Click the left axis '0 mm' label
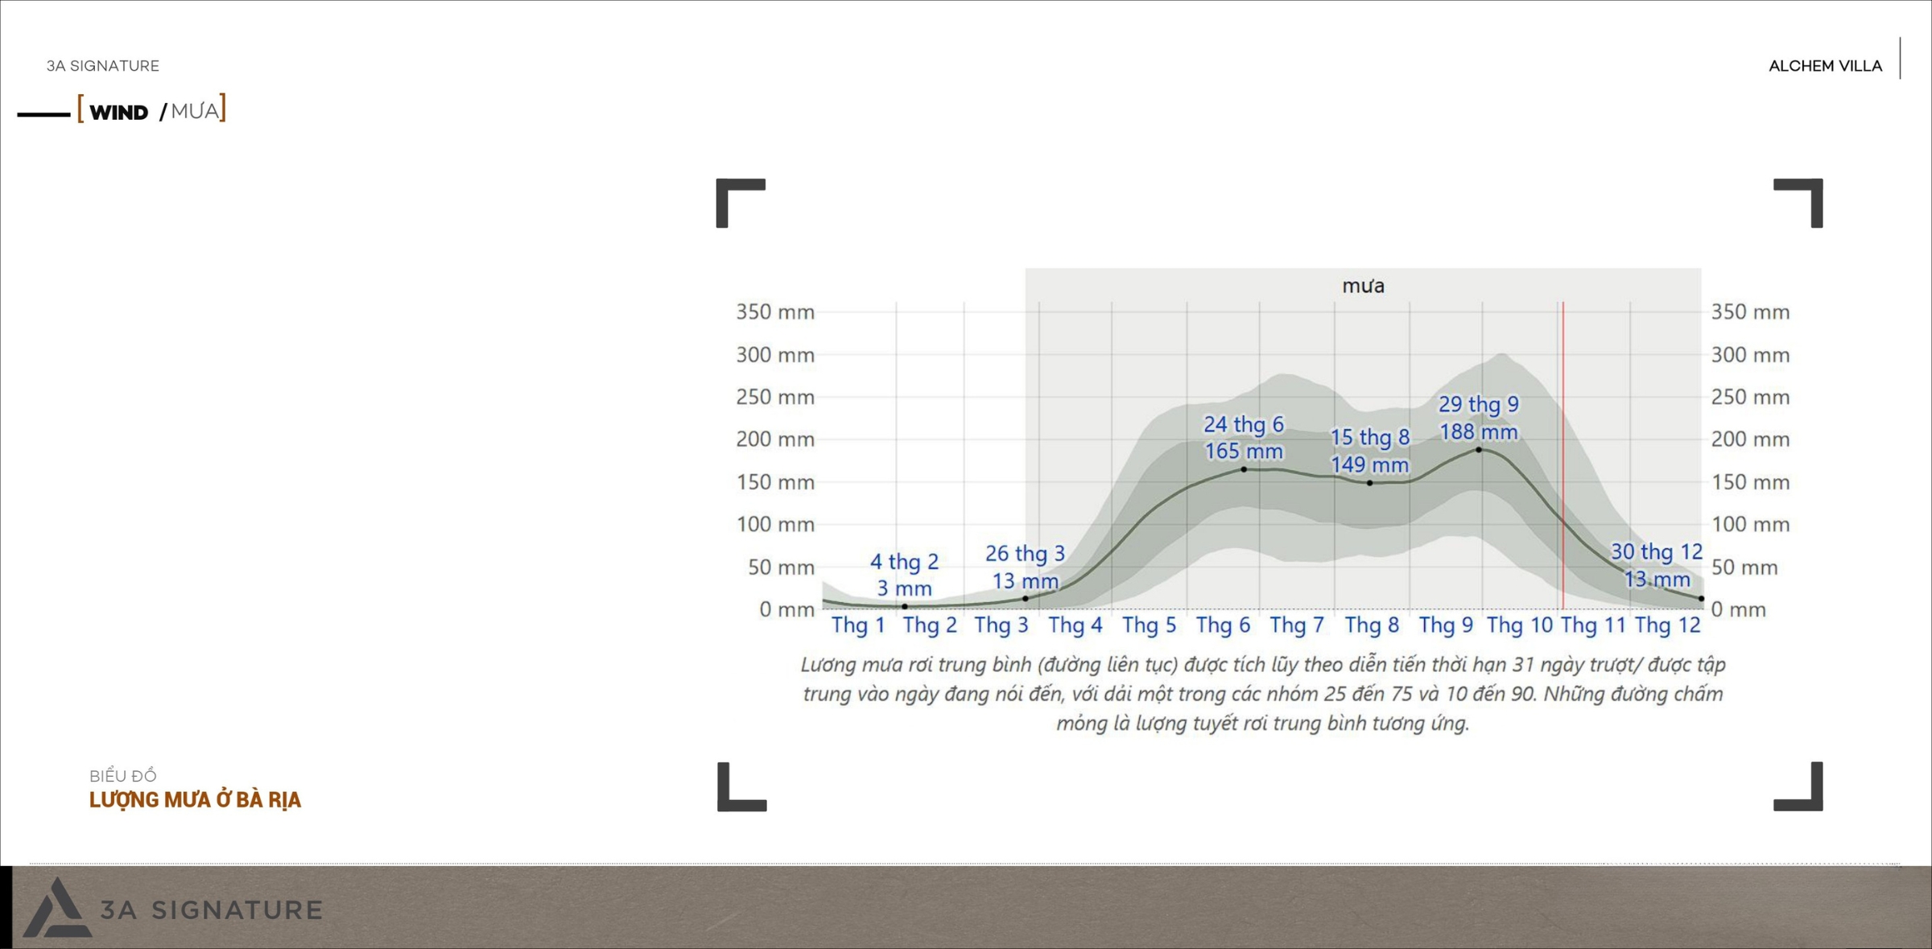 pos(787,609)
